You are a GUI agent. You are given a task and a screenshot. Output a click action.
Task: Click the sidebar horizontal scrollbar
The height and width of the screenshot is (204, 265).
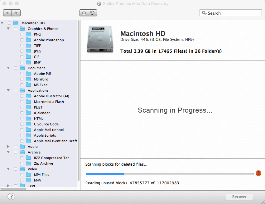tap(13, 189)
